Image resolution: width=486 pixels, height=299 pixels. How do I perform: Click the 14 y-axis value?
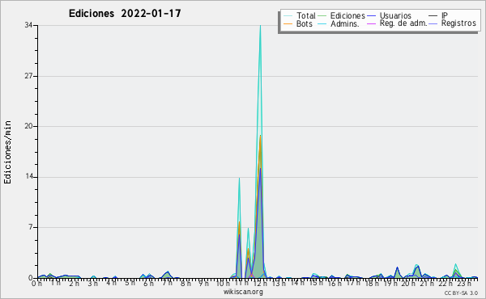[29, 176]
